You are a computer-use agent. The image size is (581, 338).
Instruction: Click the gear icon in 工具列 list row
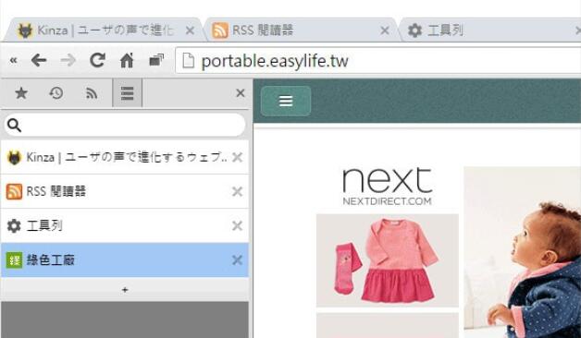14,225
